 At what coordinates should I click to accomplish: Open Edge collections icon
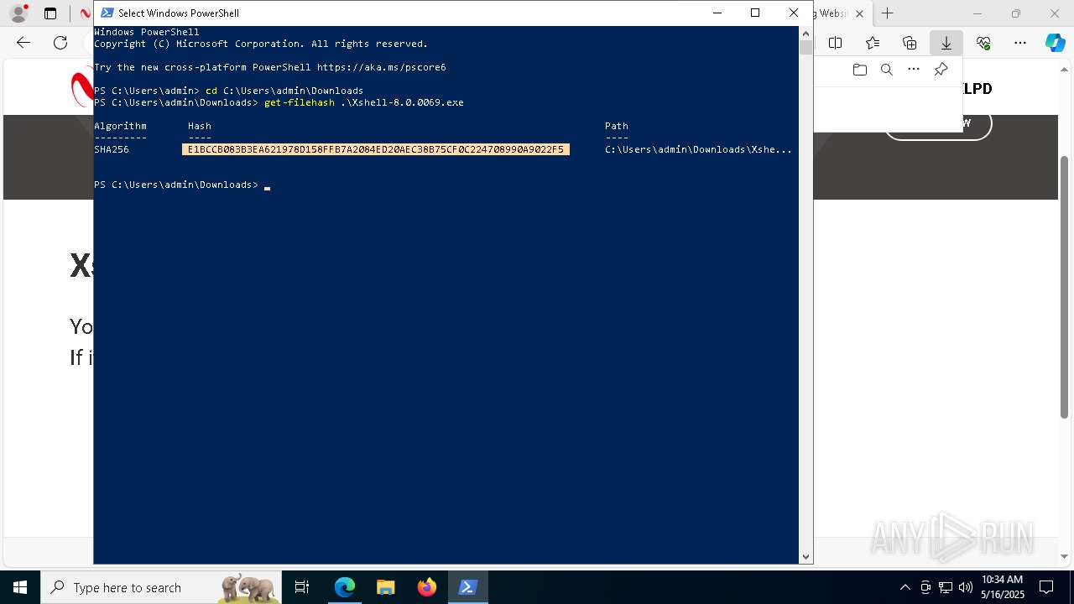(x=910, y=43)
